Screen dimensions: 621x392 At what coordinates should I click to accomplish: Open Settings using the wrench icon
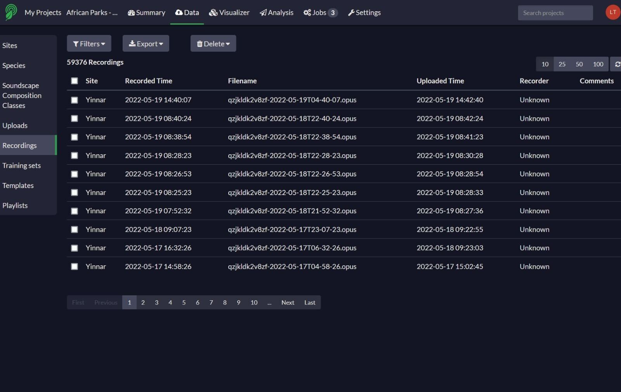pos(352,12)
